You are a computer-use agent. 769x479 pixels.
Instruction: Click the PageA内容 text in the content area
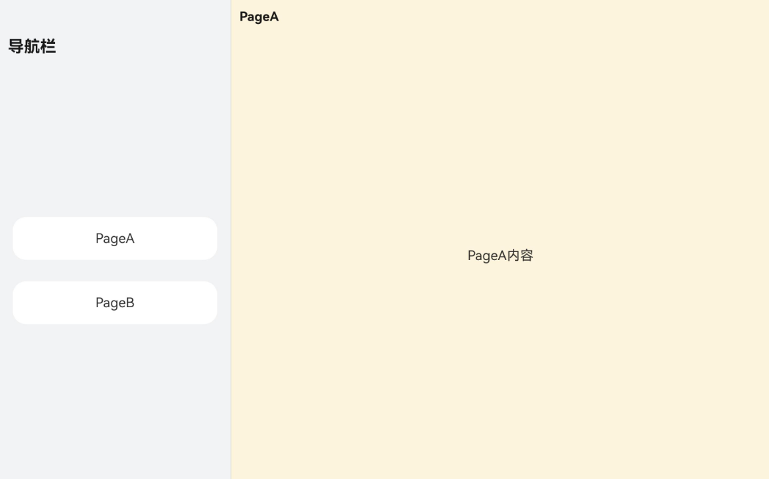click(500, 255)
